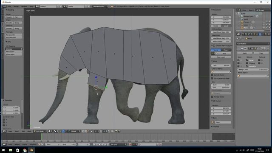Toggle Grease Pencil Layers checkbox
The width and height of the screenshot is (272, 153).
point(214,45)
